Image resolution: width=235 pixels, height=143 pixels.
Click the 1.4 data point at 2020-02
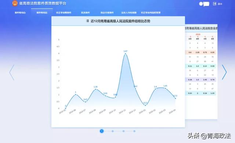tap(155, 89)
